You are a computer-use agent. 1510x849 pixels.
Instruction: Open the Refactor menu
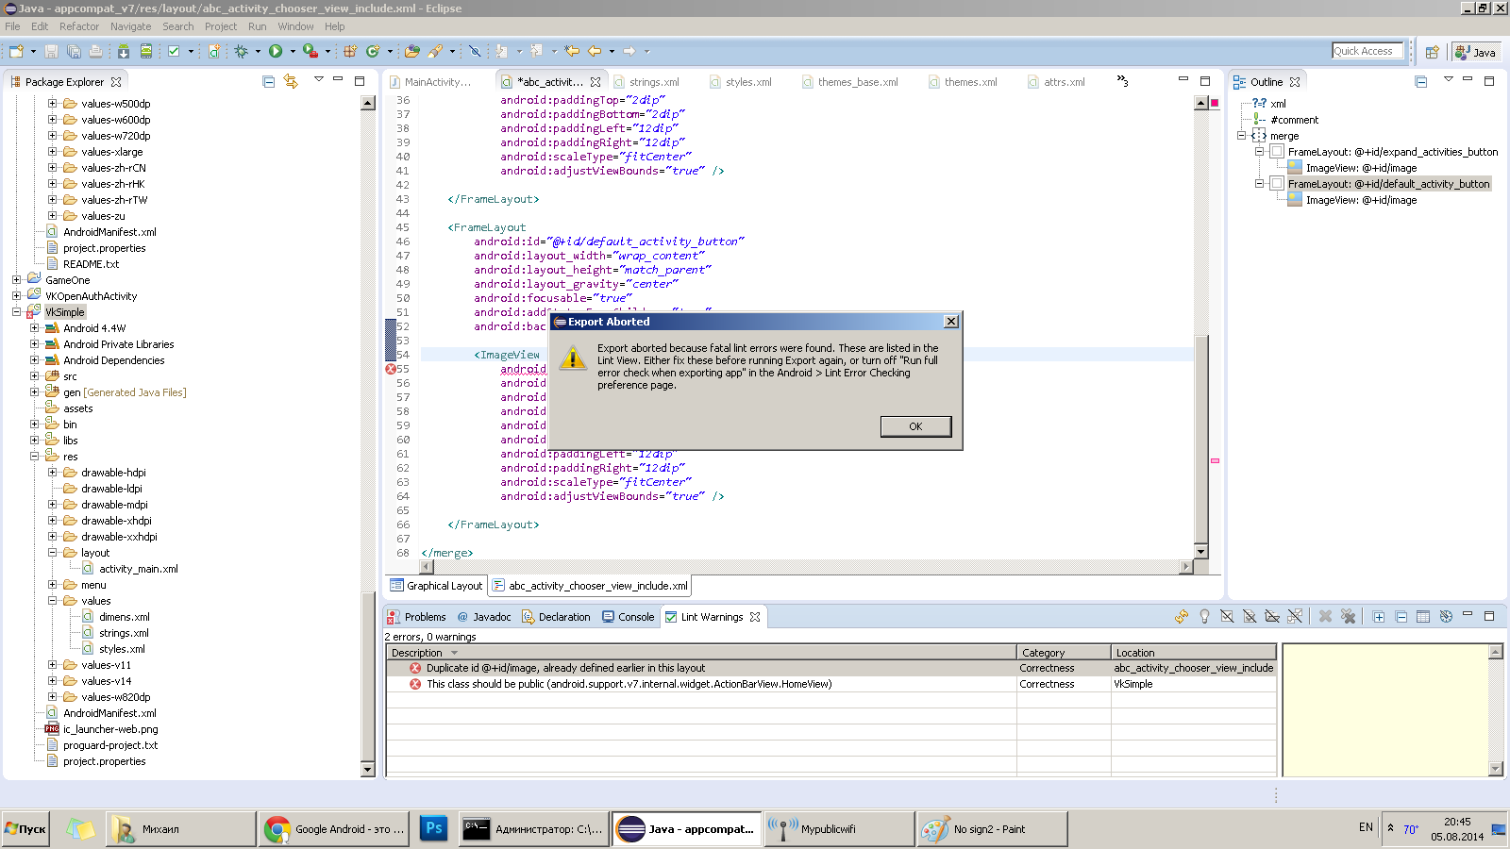79,26
